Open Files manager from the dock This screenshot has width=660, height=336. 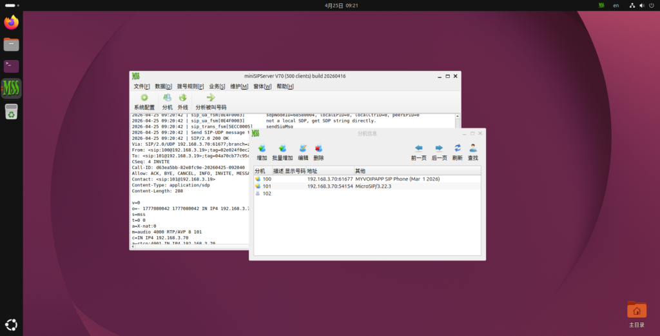(x=12, y=44)
